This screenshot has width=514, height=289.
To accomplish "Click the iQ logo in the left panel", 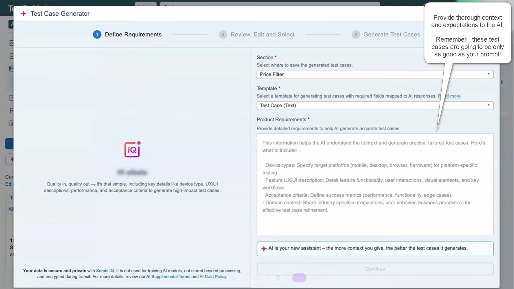I will pyautogui.click(x=133, y=149).
